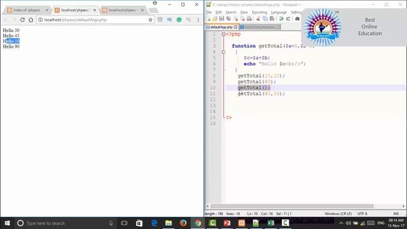This screenshot has height=229, width=407.
Task: Click scroll right arrow in Notepad++
Action: point(403,206)
